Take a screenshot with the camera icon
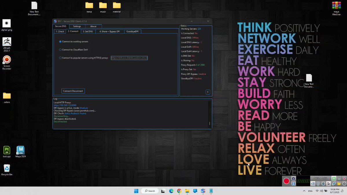The height and width of the screenshot is (195, 347). 294,178
